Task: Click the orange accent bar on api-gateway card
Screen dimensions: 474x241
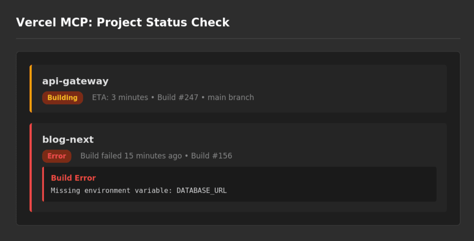Action: [x=30, y=88]
